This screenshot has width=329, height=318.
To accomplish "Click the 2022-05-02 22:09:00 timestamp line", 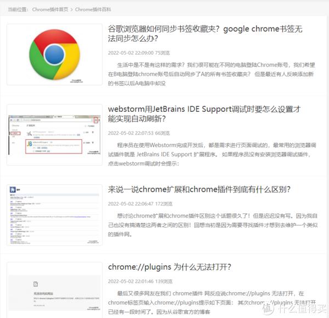I will point(139,53).
